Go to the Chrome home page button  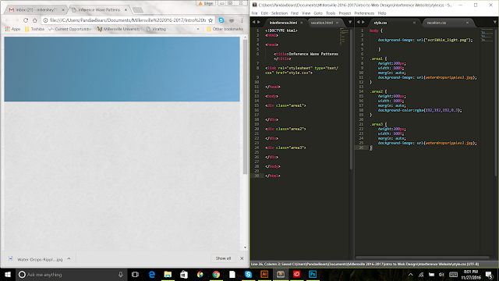coord(34,20)
